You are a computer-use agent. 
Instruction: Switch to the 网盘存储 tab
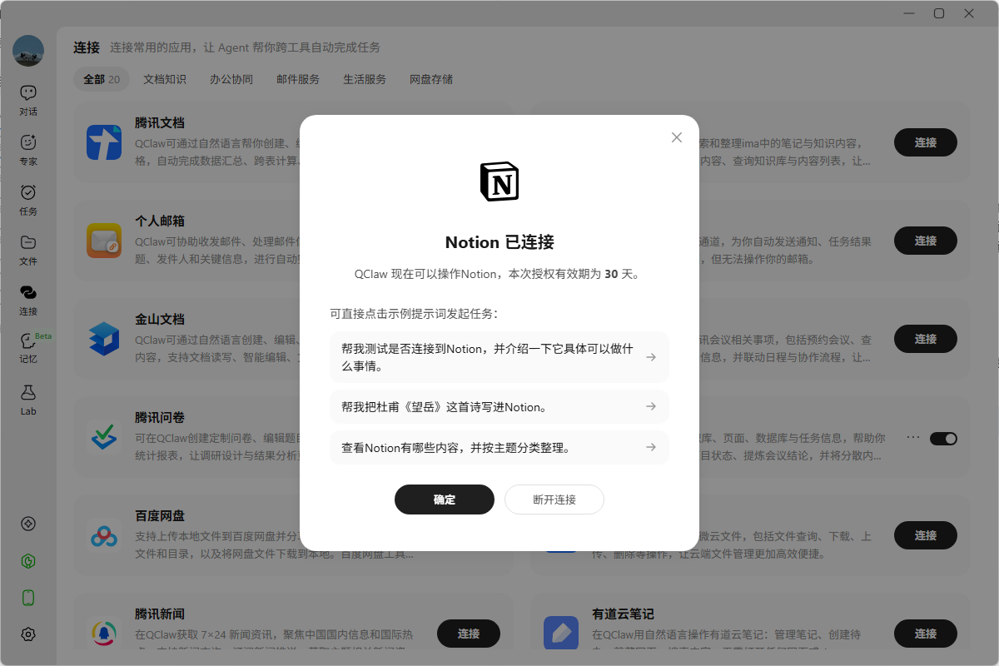click(x=431, y=79)
